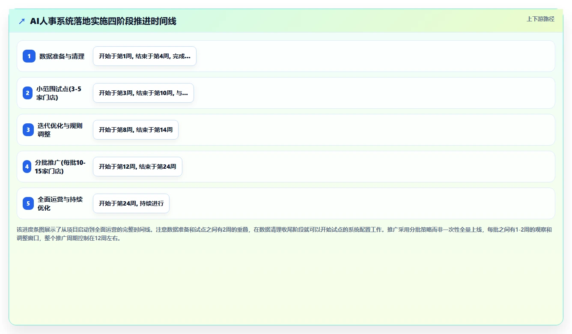Click the step 3 number badge

point(28,130)
